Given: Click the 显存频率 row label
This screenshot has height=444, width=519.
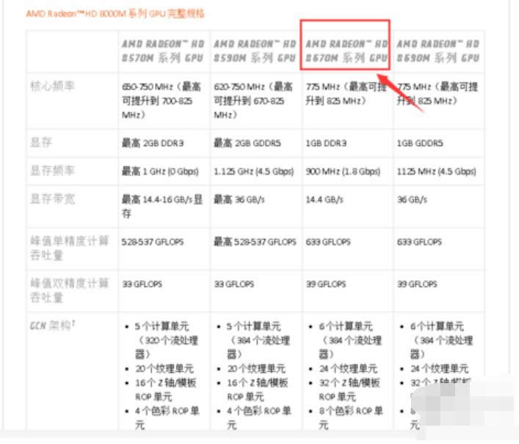Looking at the screenshot, I should [x=52, y=170].
